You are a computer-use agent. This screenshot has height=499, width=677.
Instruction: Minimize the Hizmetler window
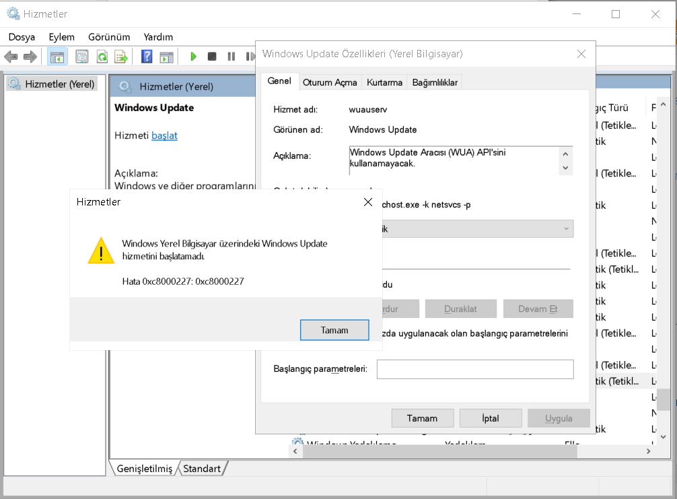coord(577,14)
